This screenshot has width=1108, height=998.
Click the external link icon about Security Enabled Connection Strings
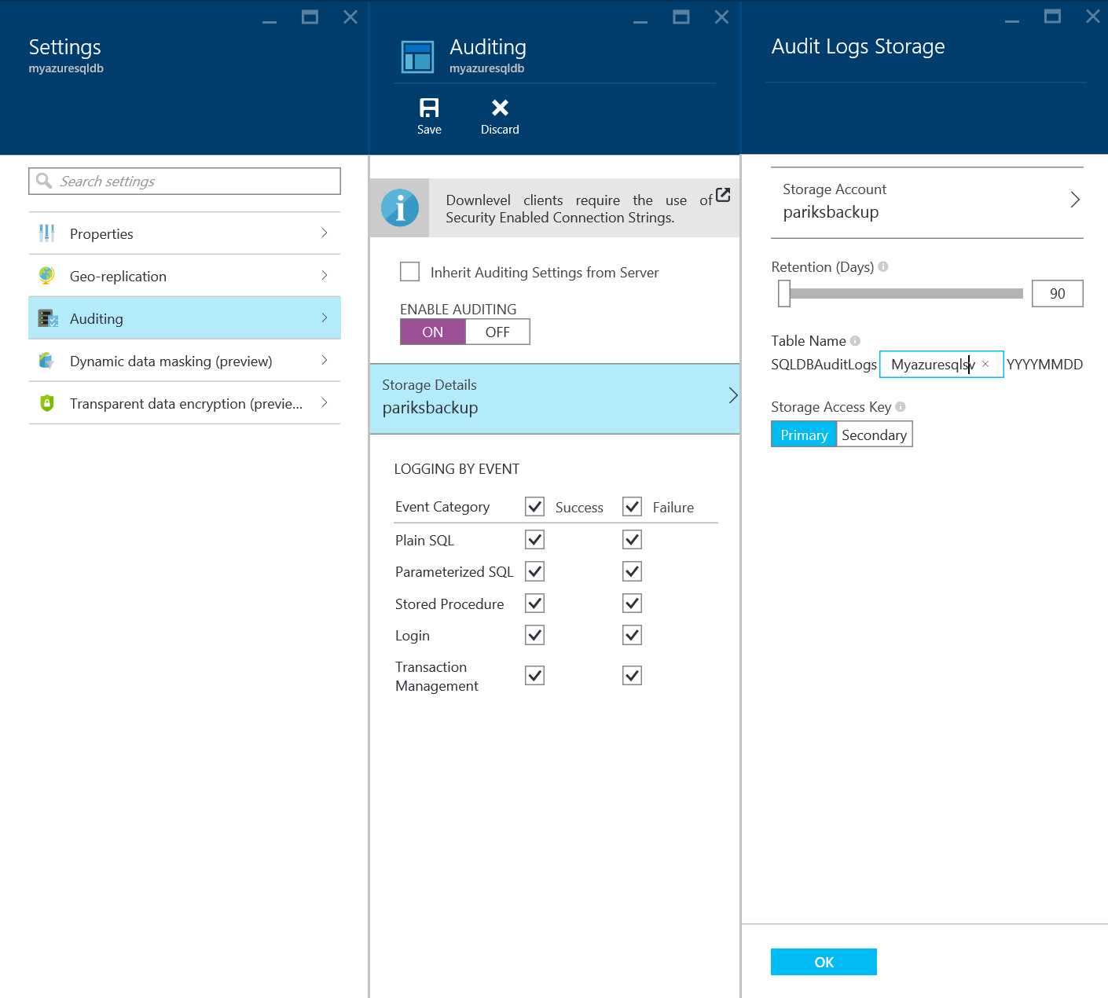pos(722,195)
